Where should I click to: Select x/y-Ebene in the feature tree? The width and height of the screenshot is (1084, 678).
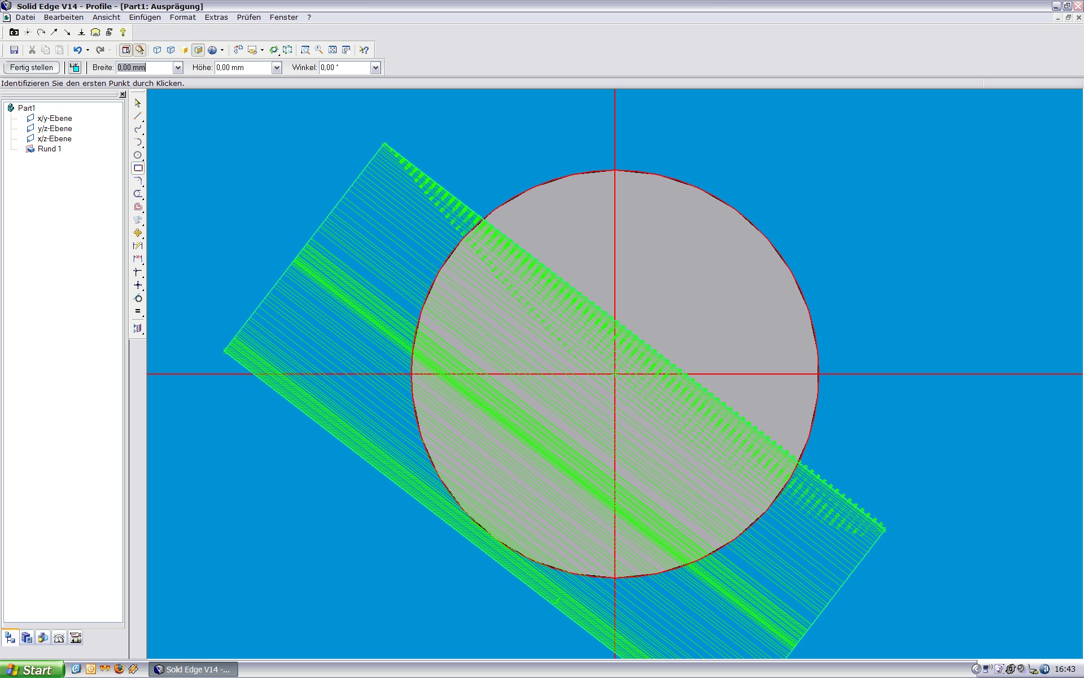point(55,118)
